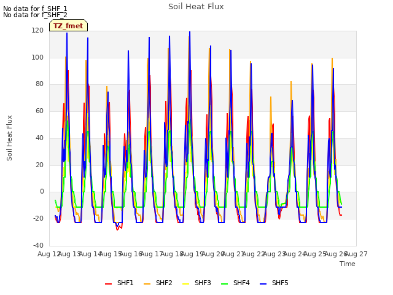Screen dimensions: 393x295
Task: Click the 60 y-axis tick label
Action: click(39, 111)
